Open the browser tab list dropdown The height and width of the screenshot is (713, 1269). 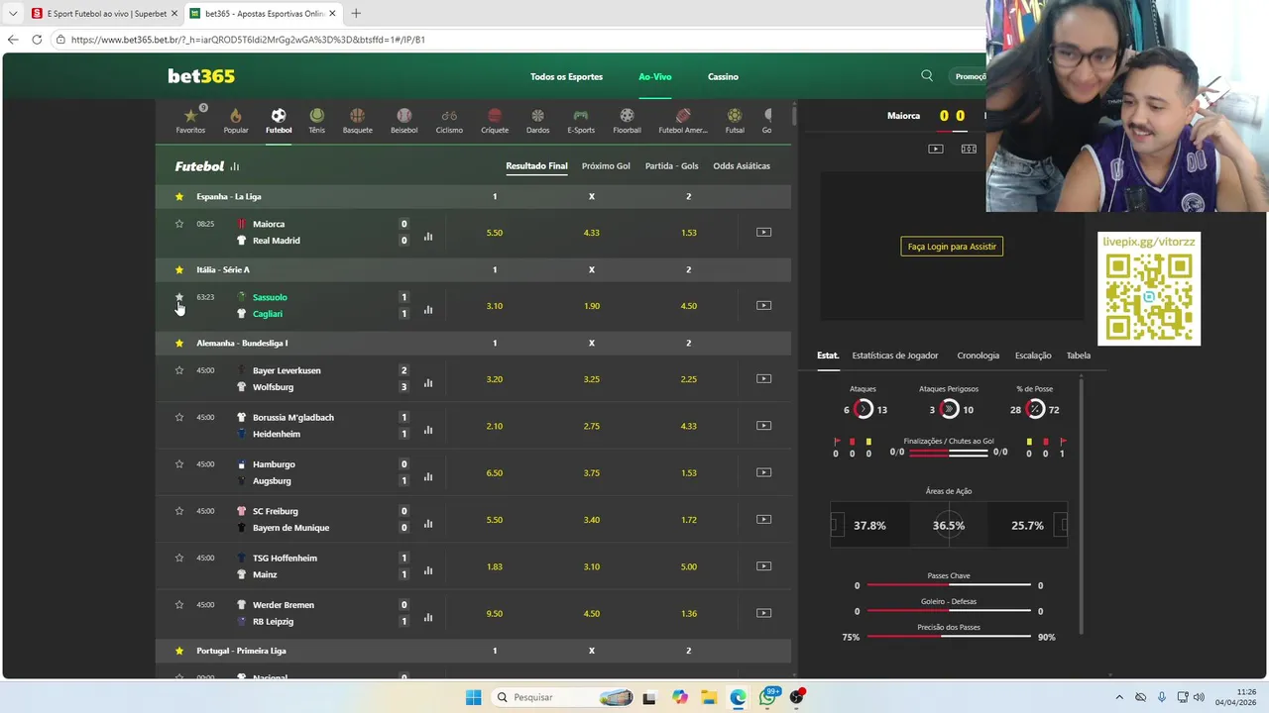[x=13, y=13]
